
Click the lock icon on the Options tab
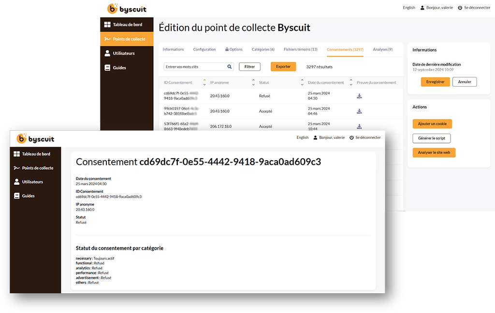(227, 50)
